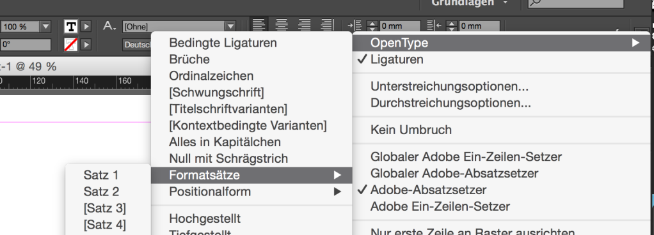
Task: Open the OpenType submenu entry
Action: click(501, 43)
